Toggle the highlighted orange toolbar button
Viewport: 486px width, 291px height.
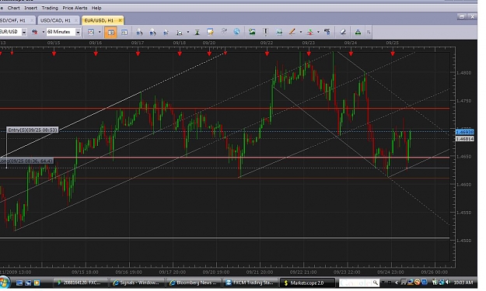tap(110, 32)
